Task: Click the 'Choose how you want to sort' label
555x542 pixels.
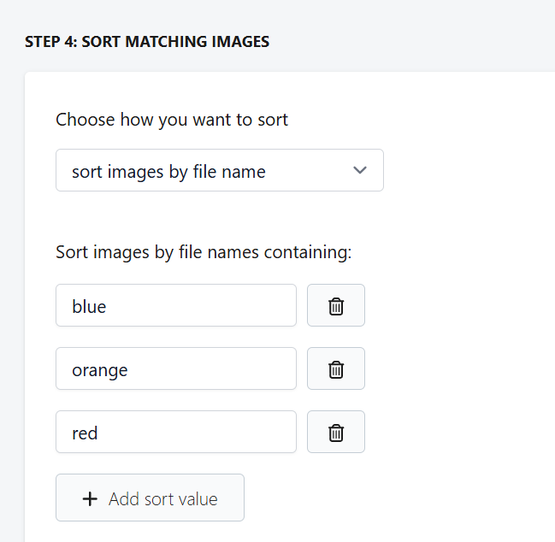Action: tap(172, 120)
